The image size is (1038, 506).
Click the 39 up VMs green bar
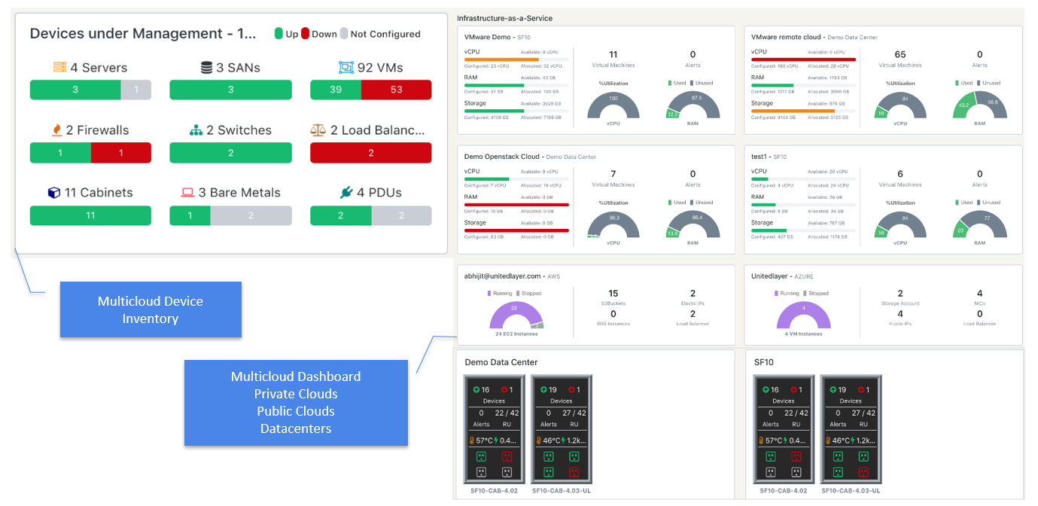(336, 90)
